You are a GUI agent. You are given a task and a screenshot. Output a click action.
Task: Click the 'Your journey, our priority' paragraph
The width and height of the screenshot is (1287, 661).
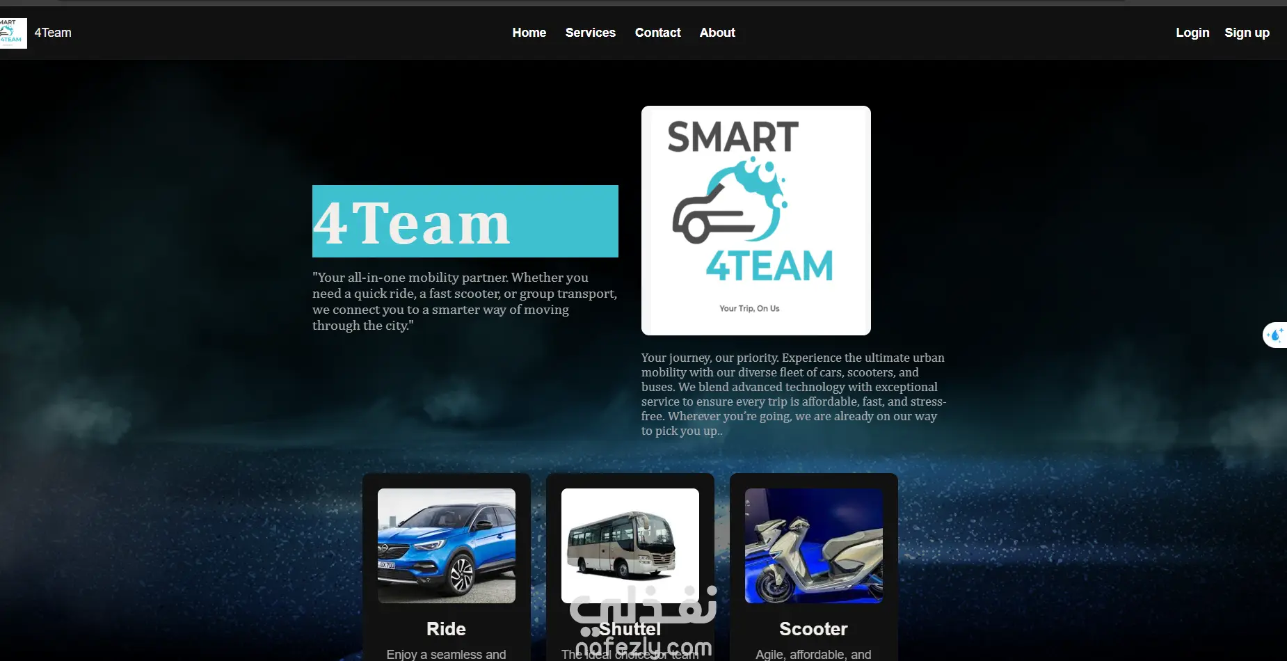tap(794, 394)
